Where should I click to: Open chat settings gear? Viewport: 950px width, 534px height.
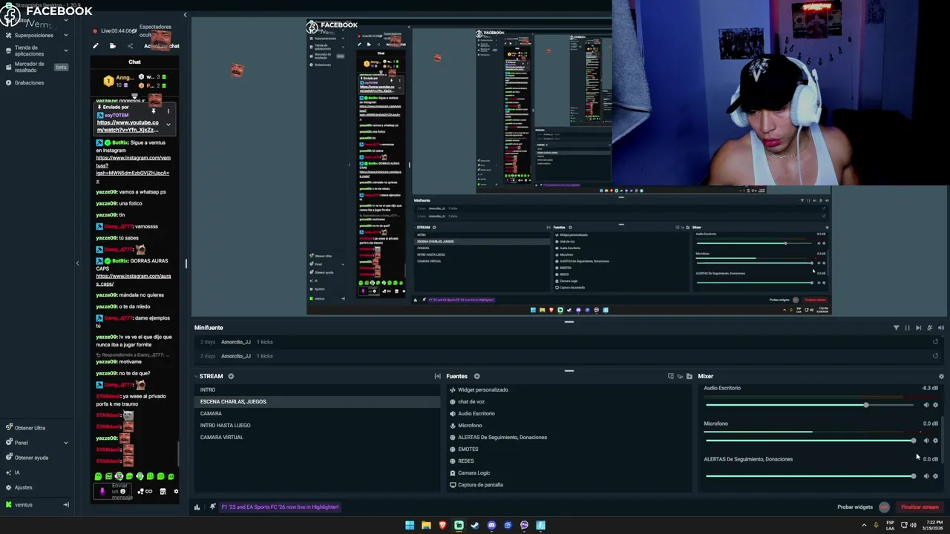pos(176,491)
